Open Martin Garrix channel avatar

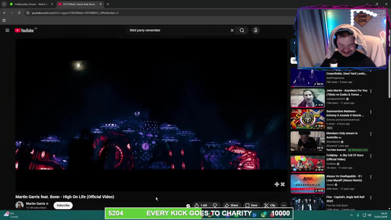coord(20,205)
